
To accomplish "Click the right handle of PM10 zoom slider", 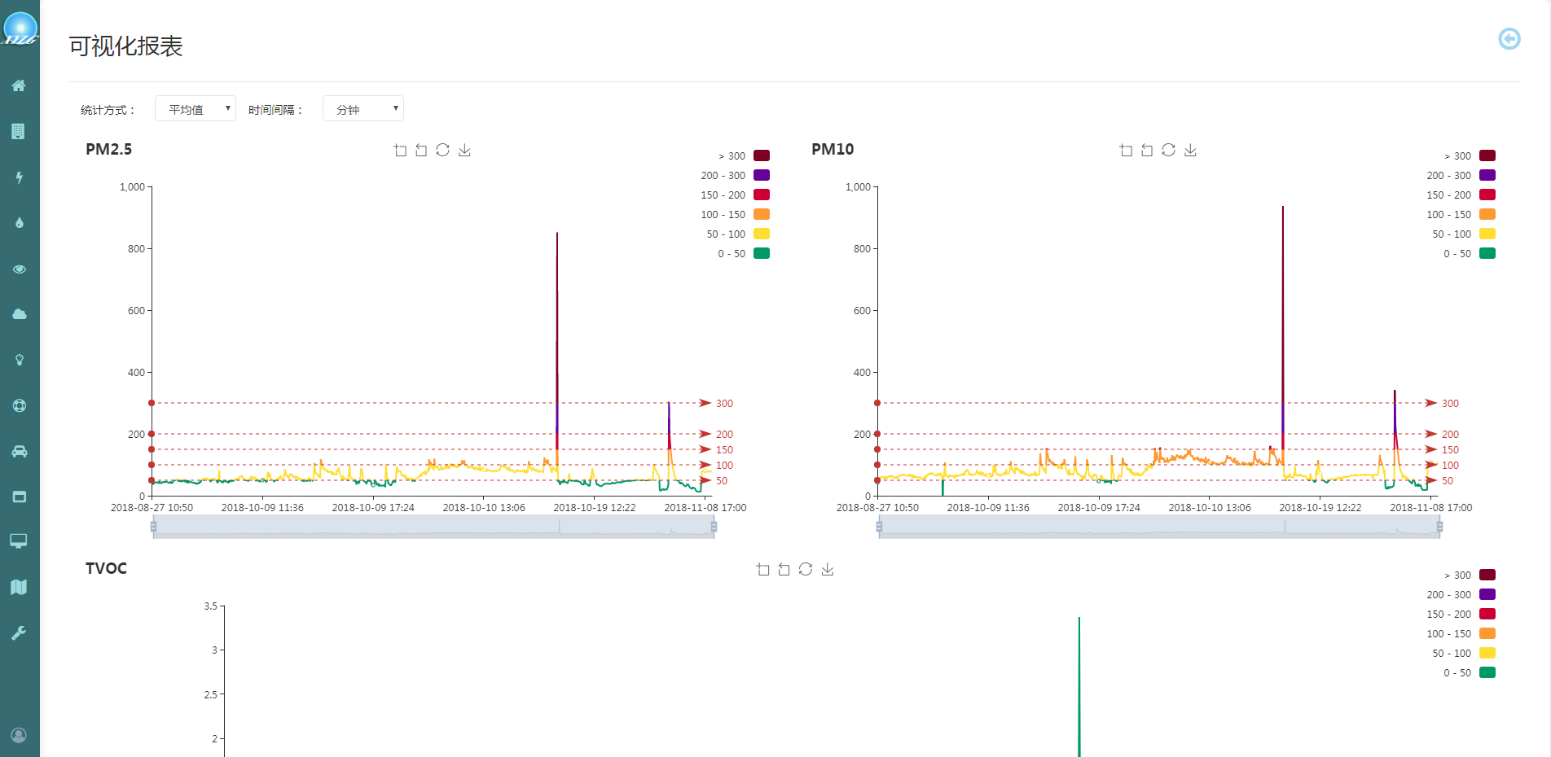I will click(1439, 527).
